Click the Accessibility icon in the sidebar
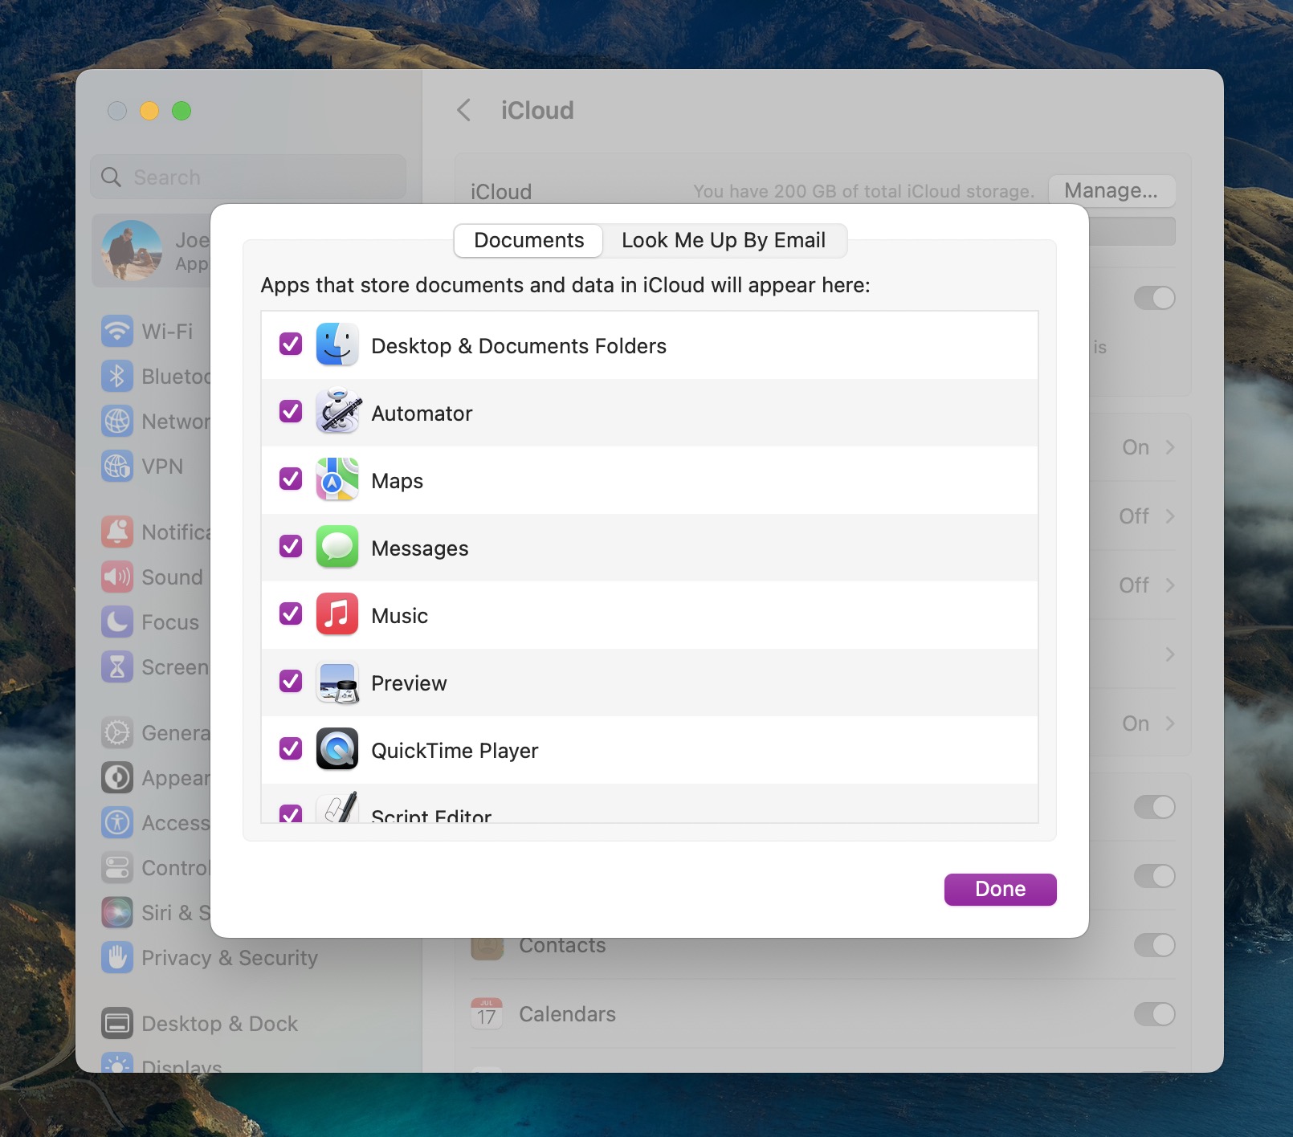The width and height of the screenshot is (1293, 1137). click(117, 822)
